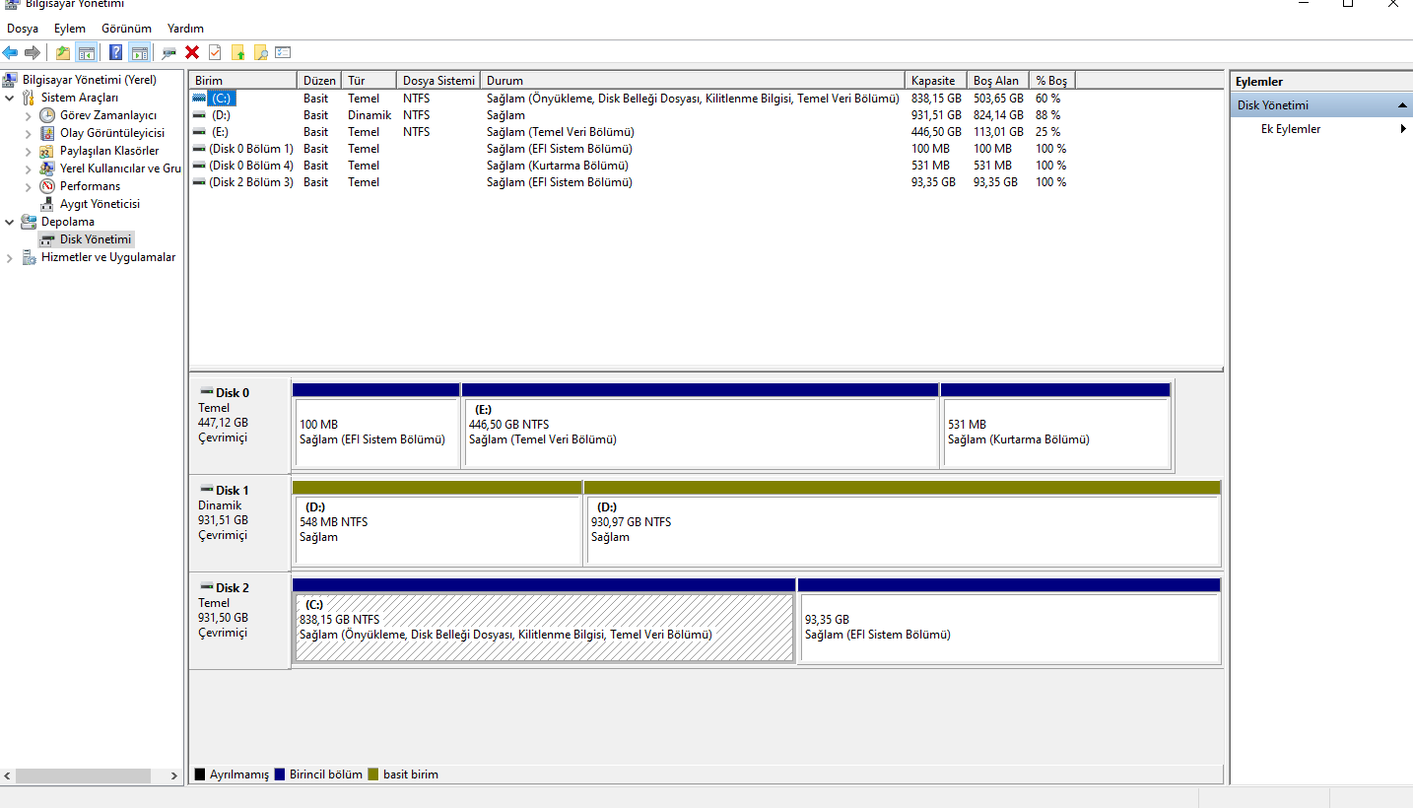This screenshot has width=1413, height=808.
Task: Sort by the Birim column header
Action: 243,81
